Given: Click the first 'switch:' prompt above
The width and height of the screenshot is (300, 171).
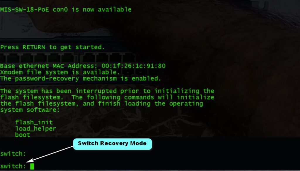Looking at the screenshot, I should [13, 154].
